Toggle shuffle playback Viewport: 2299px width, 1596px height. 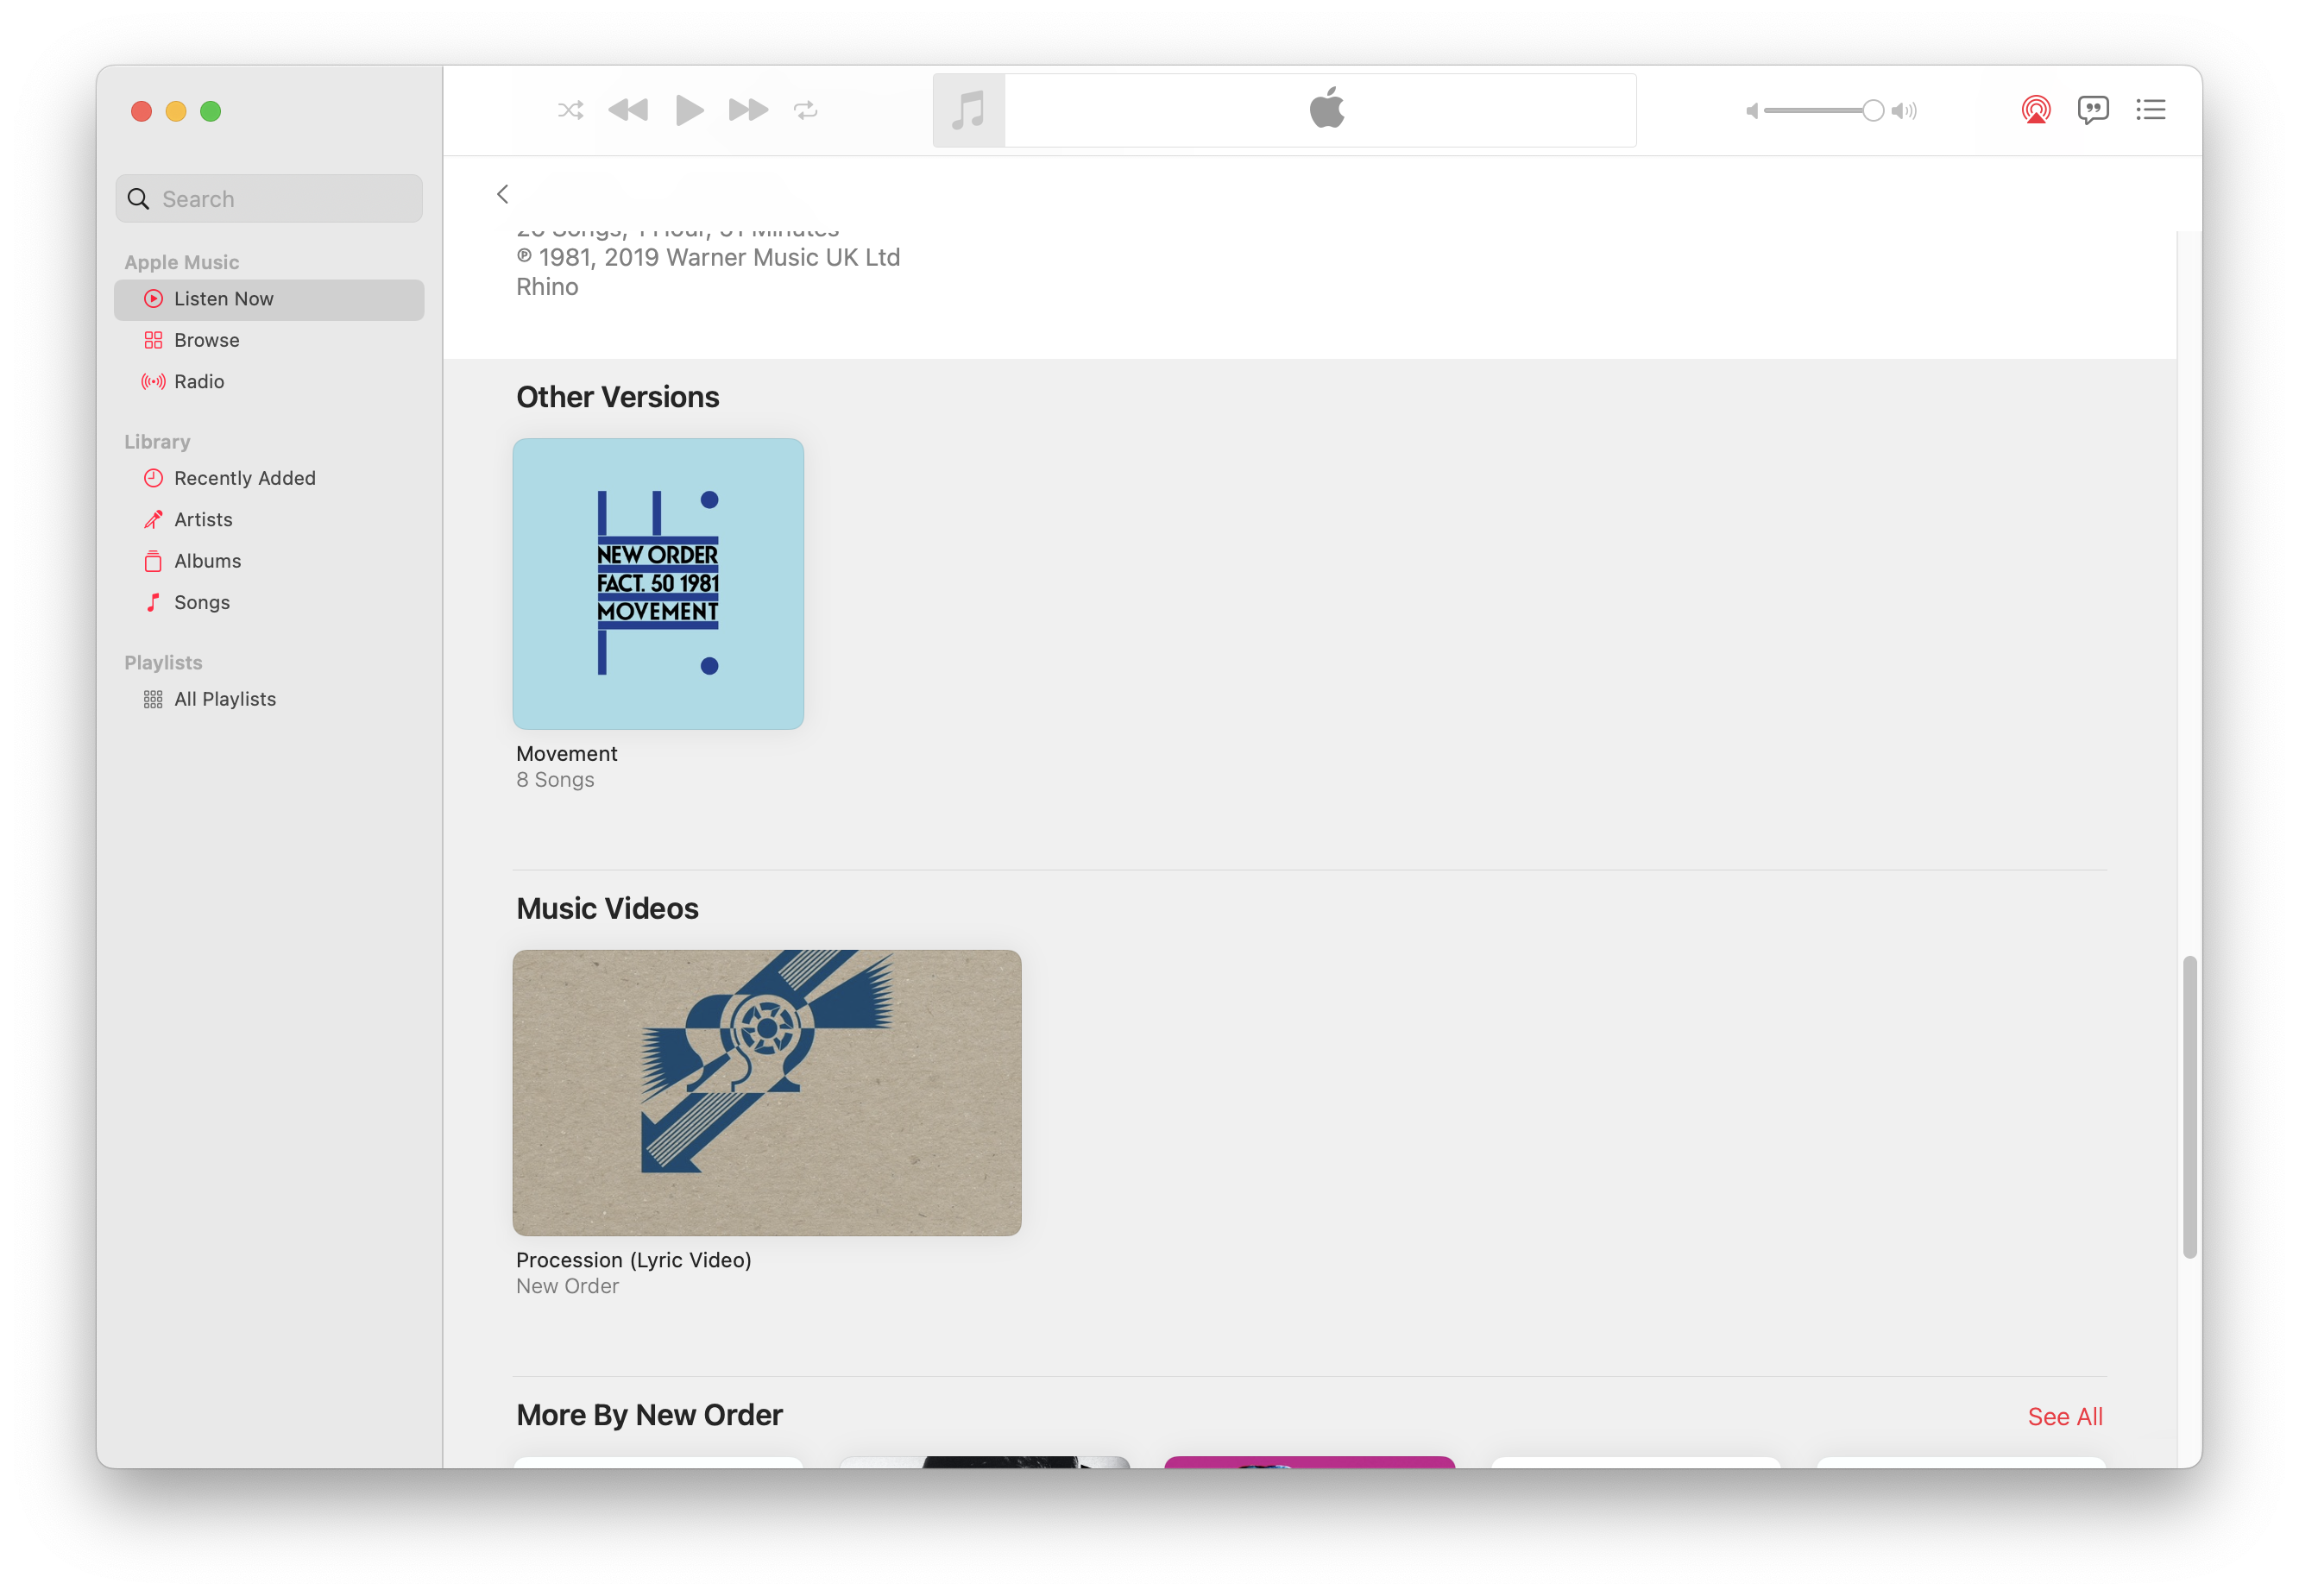point(570,110)
